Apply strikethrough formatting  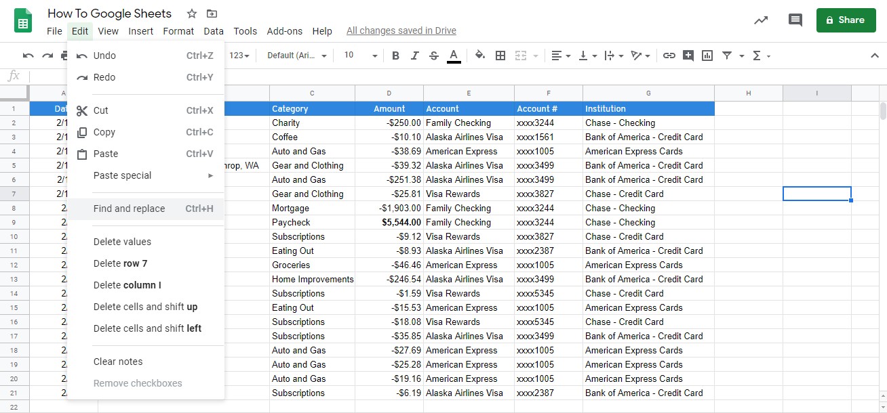click(434, 56)
